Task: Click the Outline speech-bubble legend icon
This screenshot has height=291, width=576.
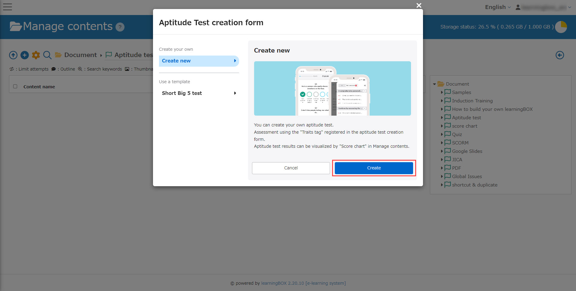Action: [54, 69]
